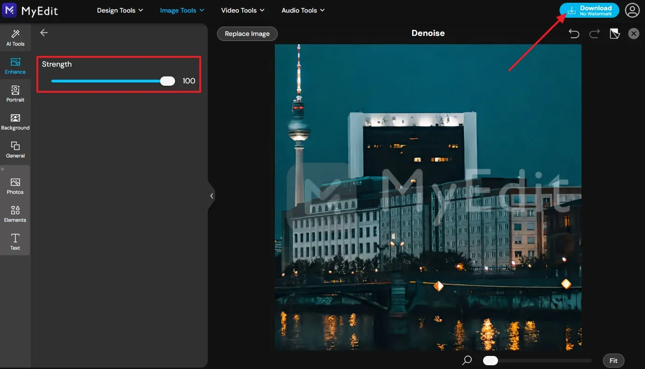Click the Fit zoom button
Viewport: 645px width, 369px height.
point(613,361)
